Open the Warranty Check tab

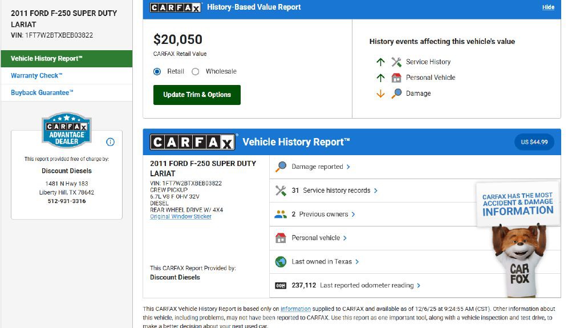coord(36,76)
